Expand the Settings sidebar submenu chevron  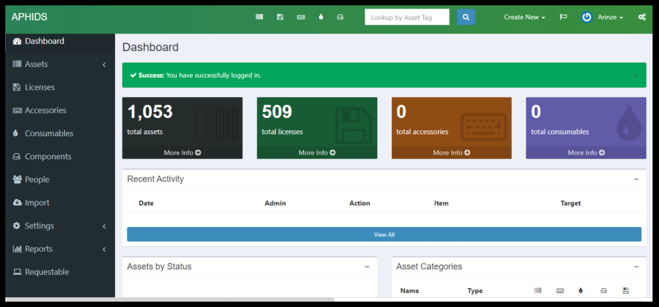click(104, 226)
